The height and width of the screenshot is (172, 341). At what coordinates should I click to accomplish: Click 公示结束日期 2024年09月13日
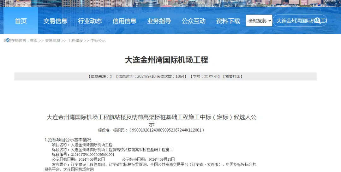[148, 159]
